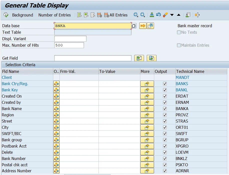The width and height of the screenshot is (229, 175).
Task: Open multiple selection for Bank group row
Action: coord(147,140)
